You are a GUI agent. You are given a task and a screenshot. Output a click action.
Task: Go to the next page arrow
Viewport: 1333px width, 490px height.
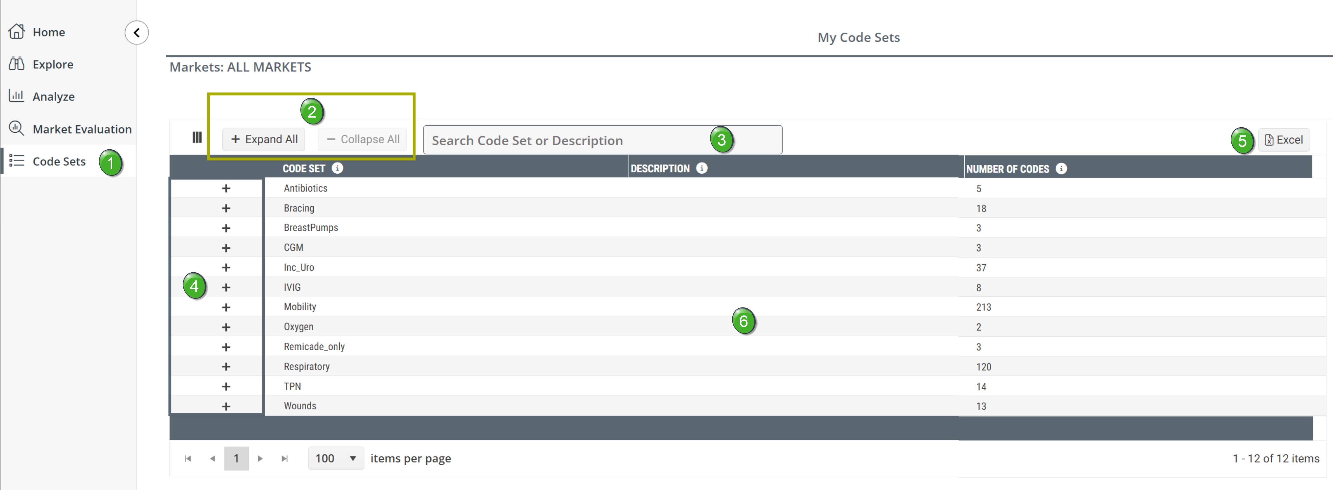pyautogui.click(x=260, y=459)
